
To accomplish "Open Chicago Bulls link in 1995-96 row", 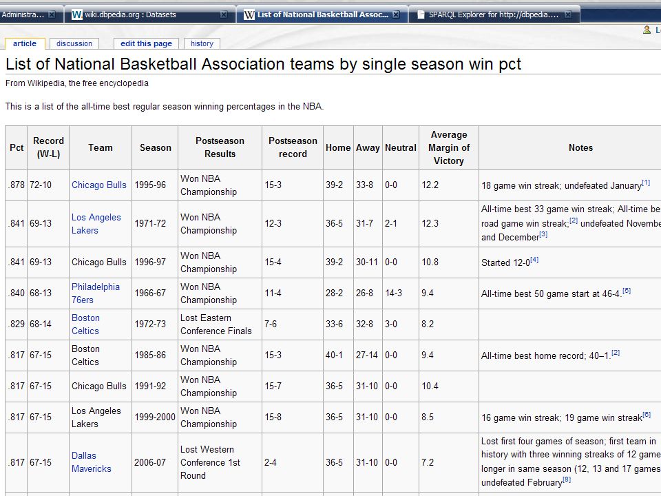I will [99, 185].
